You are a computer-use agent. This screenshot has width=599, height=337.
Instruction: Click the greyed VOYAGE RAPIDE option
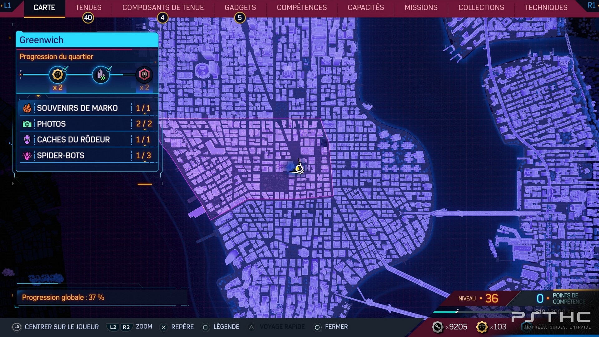(x=282, y=327)
